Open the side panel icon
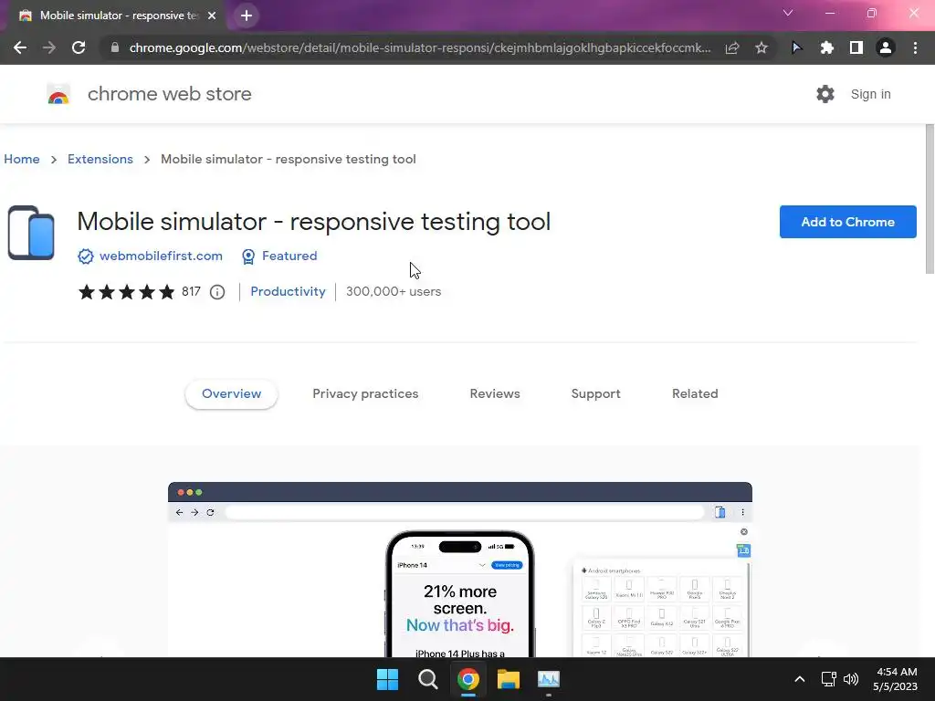Image resolution: width=935 pixels, height=701 pixels. 856,47
